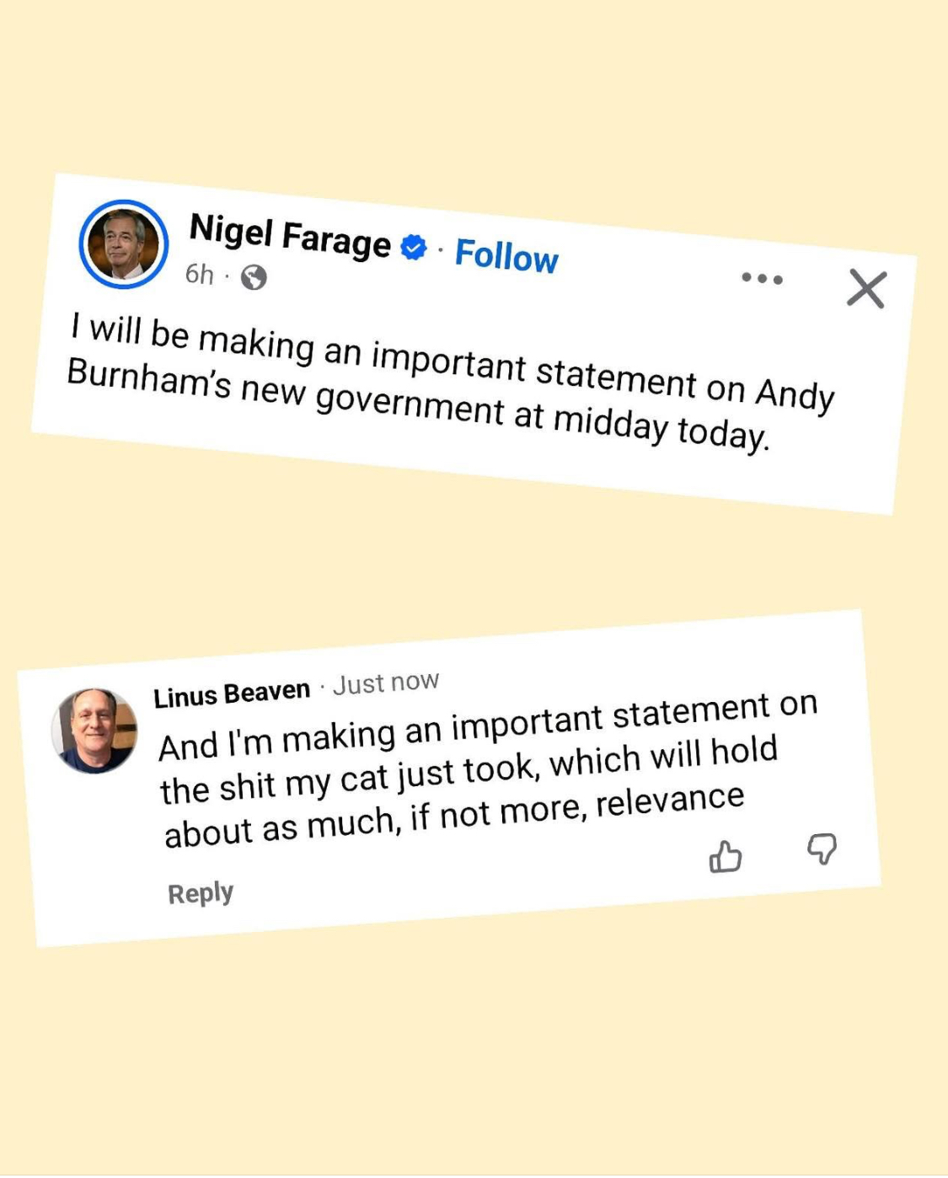Open the three-dot post options menu

coord(762,278)
